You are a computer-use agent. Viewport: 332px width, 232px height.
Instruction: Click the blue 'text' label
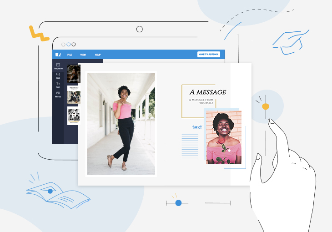(x=197, y=127)
